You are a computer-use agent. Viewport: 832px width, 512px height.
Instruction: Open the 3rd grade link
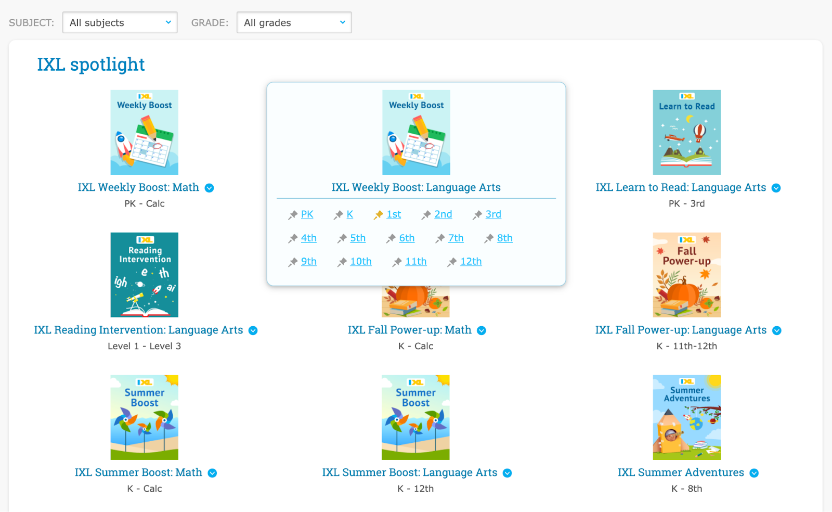click(x=493, y=214)
